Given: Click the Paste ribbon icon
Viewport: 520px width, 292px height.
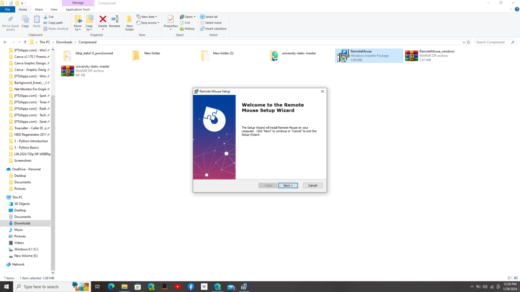Looking at the screenshot, I should 37,21.
